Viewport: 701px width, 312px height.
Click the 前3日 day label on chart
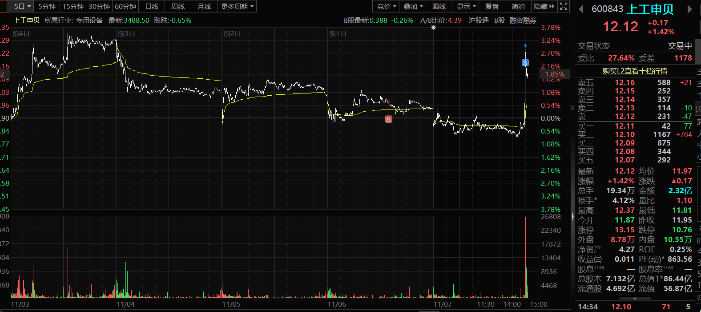(x=126, y=34)
